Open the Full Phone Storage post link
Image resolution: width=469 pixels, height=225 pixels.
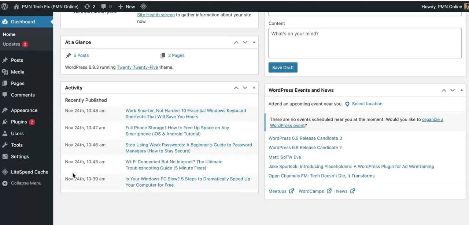click(177, 131)
